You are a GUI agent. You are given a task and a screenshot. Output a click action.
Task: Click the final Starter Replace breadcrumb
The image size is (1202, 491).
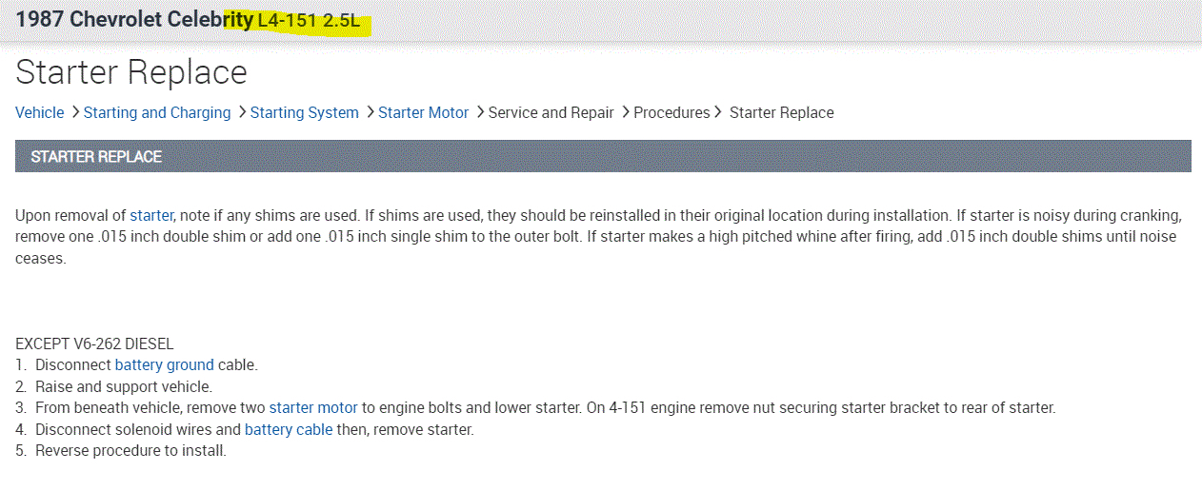781,112
